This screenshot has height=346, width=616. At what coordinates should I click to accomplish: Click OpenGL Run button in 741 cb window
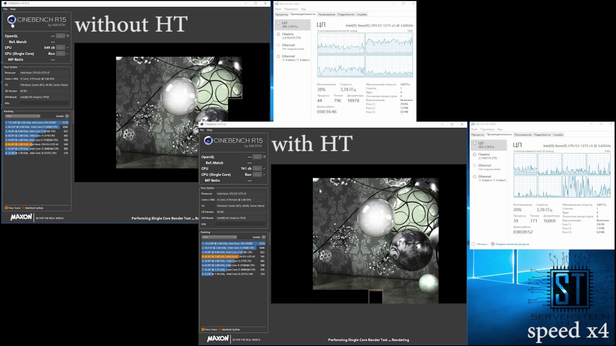tap(257, 157)
